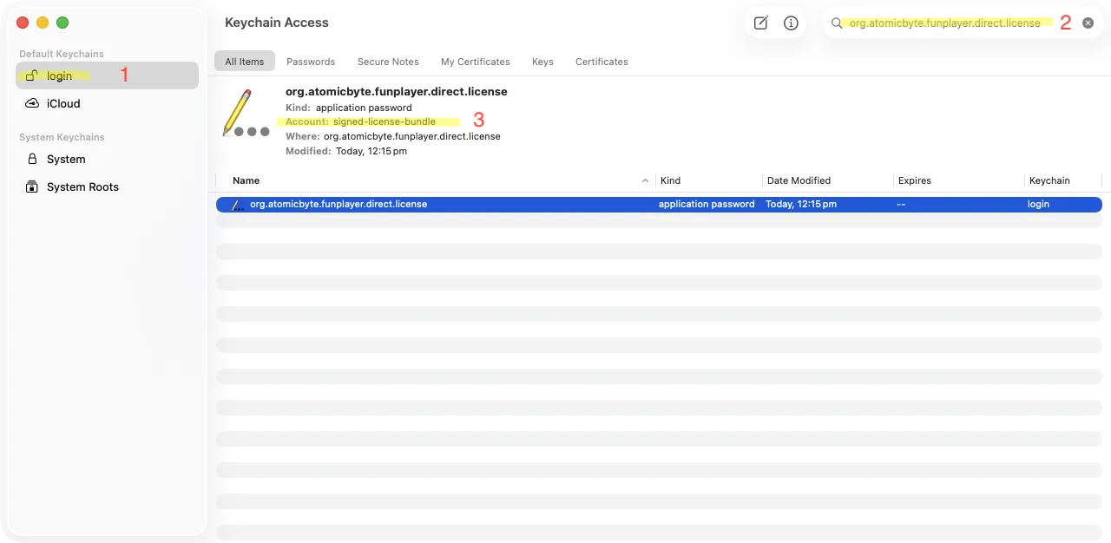Screen dimensions: 1111x543
Task: Click the Default Keychains section heading
Action: [62, 54]
